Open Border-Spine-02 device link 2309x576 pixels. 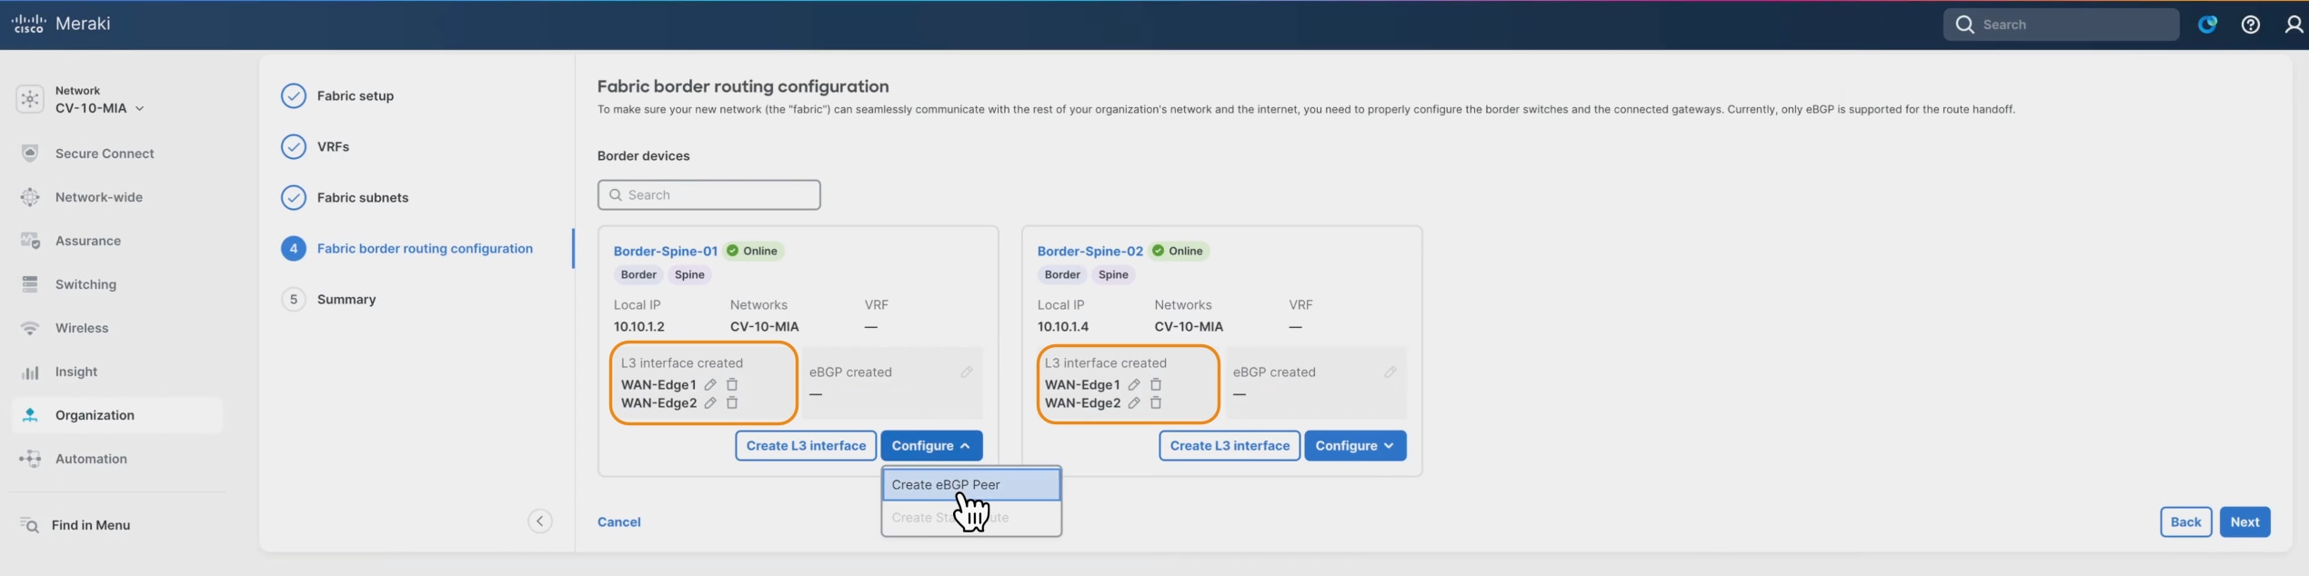(x=1089, y=251)
